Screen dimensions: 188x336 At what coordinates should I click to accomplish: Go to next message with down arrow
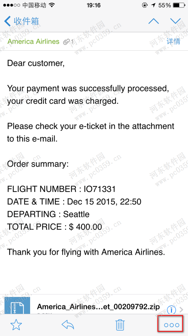pyautogui.click(x=176, y=21)
